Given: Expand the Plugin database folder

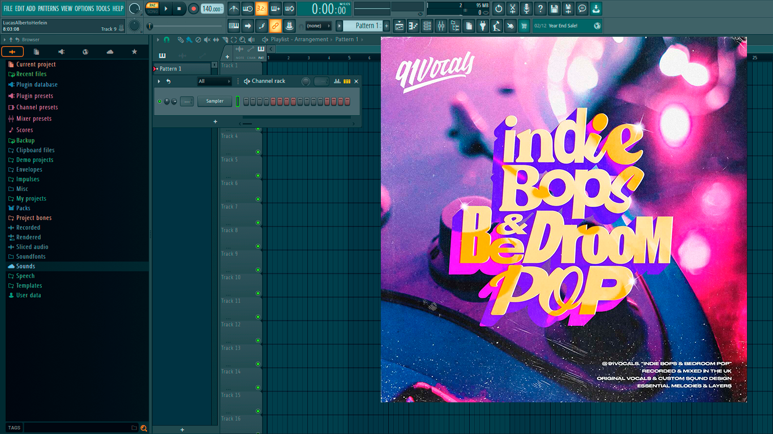Looking at the screenshot, I should coord(33,85).
